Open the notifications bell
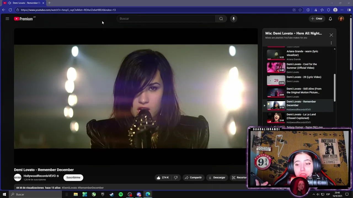 [330, 19]
